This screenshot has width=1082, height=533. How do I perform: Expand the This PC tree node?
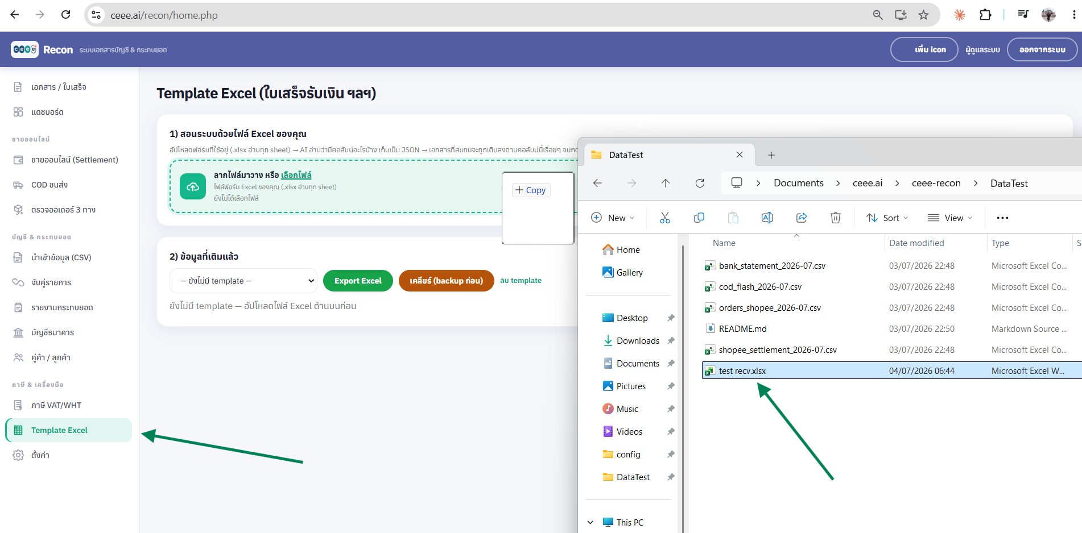click(x=590, y=522)
